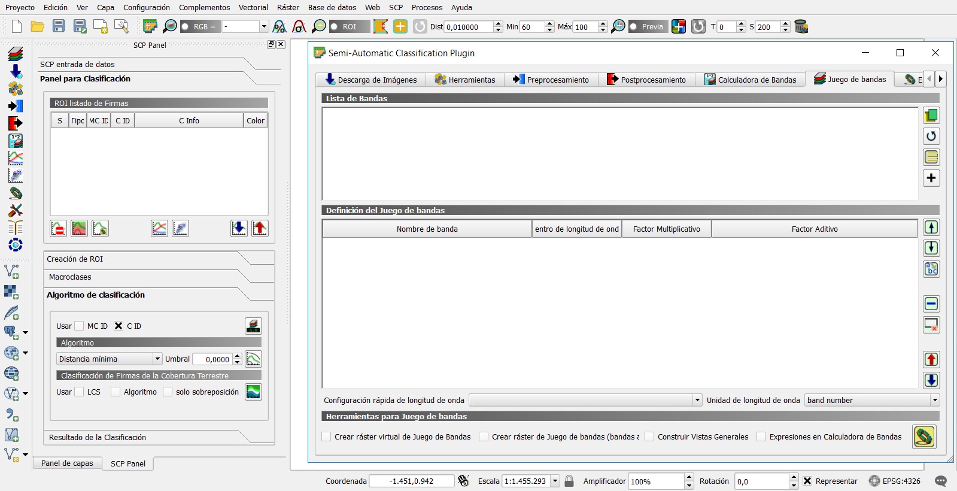Check Expresiones en Calculadora de Bandas
Screen dimensions: 957x491
point(761,437)
